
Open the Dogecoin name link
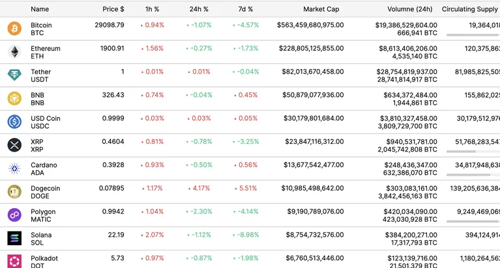45,189
